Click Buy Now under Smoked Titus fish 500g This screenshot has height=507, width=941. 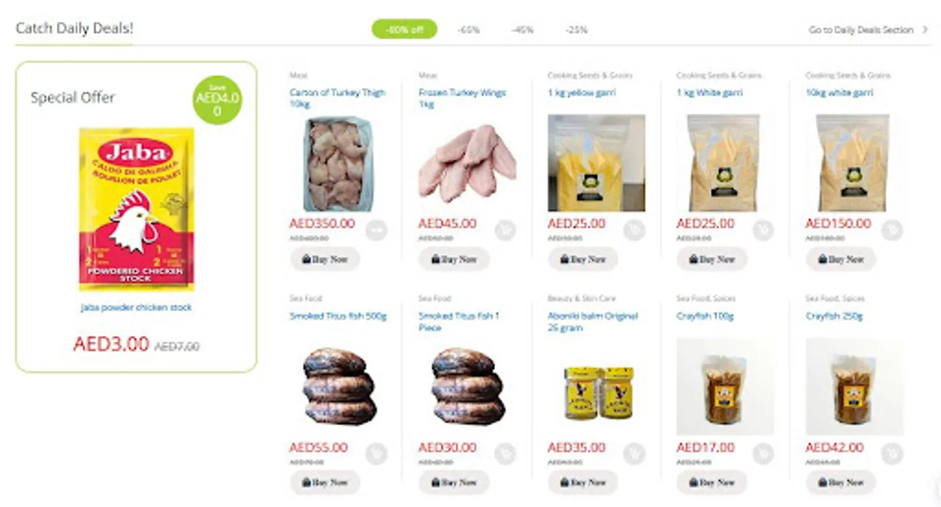[x=325, y=482]
